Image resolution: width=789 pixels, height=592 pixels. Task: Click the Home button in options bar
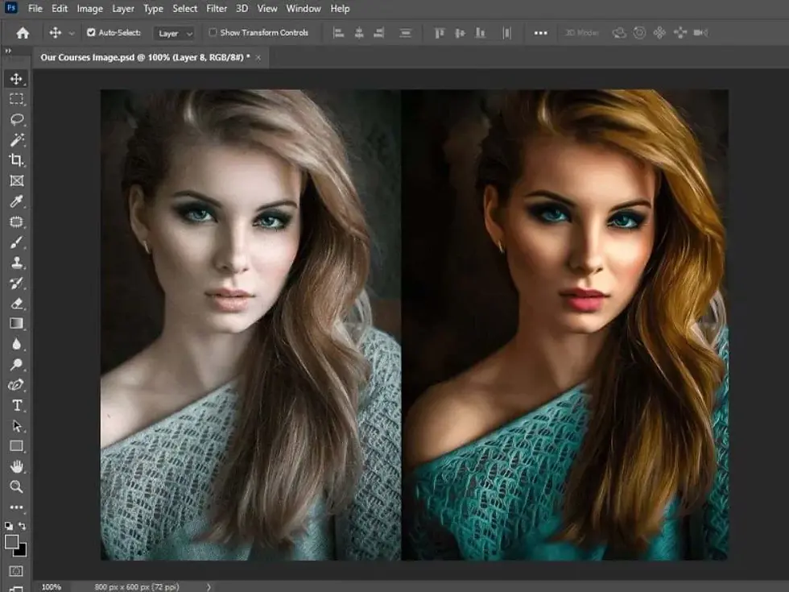[x=23, y=33]
